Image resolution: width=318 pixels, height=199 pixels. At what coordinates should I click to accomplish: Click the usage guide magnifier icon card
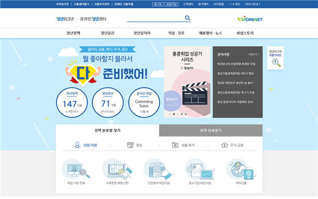(x=275, y=58)
